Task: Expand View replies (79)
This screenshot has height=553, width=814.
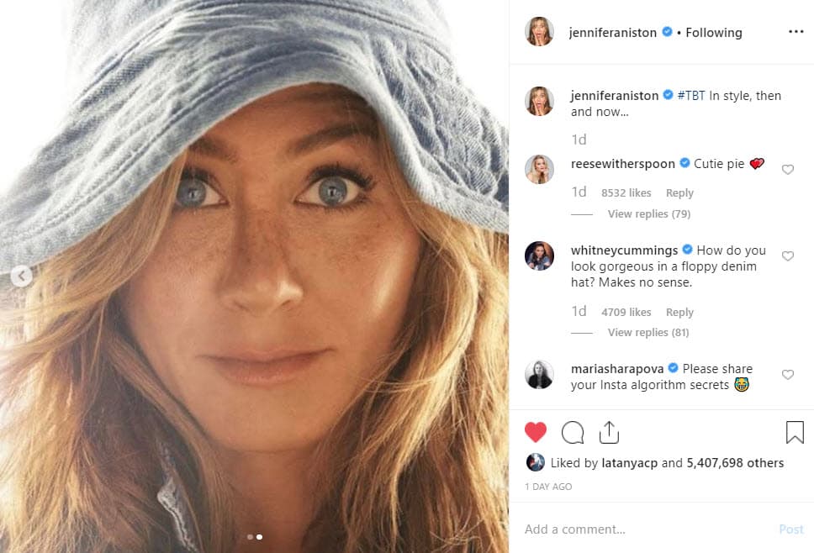Action: (648, 214)
